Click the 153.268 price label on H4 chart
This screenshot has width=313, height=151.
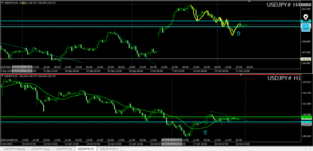coord(306,5)
